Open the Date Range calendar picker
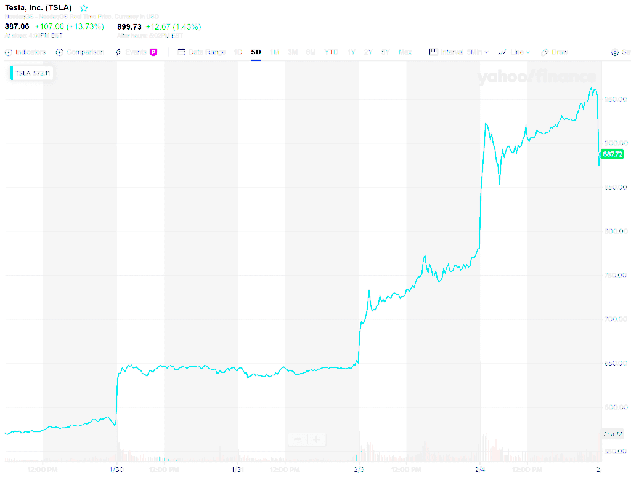Viewport: 631px width, 488px height. pyautogui.click(x=202, y=52)
